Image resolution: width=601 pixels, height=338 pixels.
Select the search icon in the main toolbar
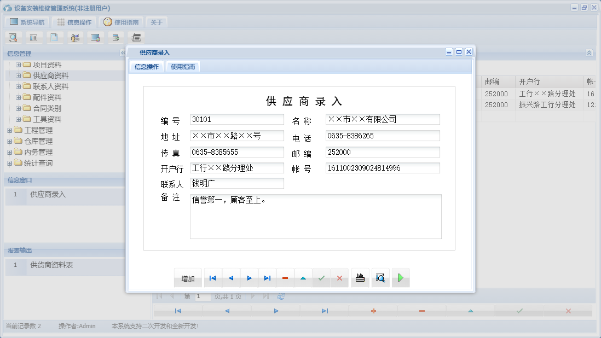point(13,37)
